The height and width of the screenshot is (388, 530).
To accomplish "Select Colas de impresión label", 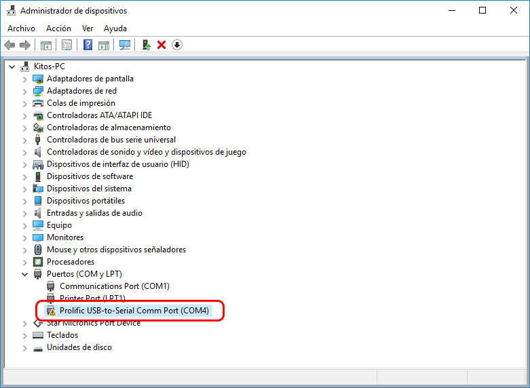I will (81, 103).
